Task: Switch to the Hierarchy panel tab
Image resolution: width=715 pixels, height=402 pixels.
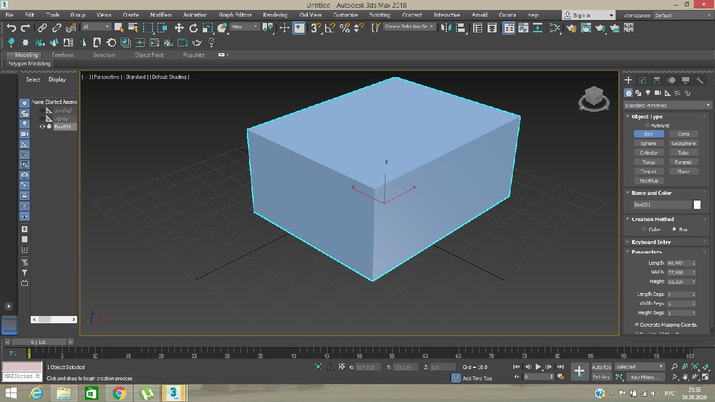Action: tap(657, 80)
